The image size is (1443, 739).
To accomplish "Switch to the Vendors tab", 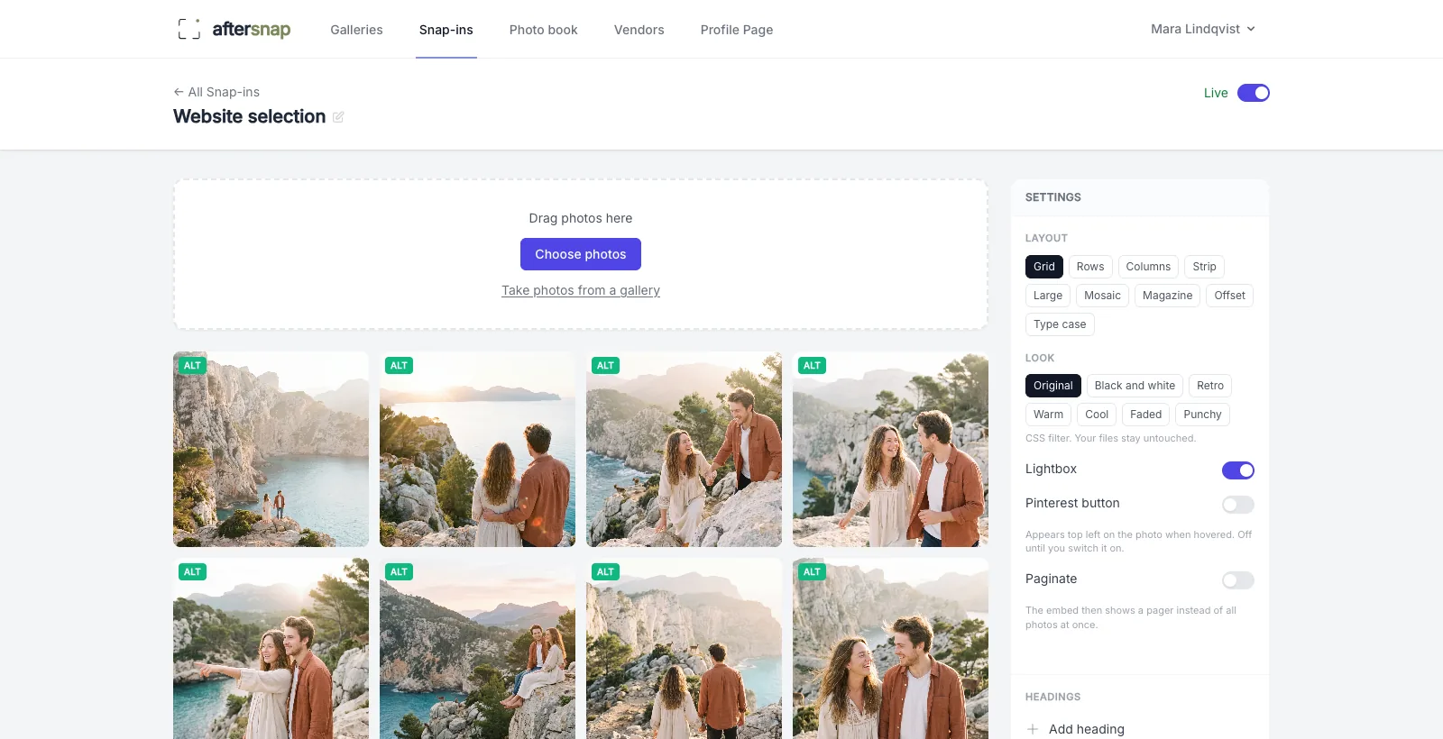I will pyautogui.click(x=639, y=30).
